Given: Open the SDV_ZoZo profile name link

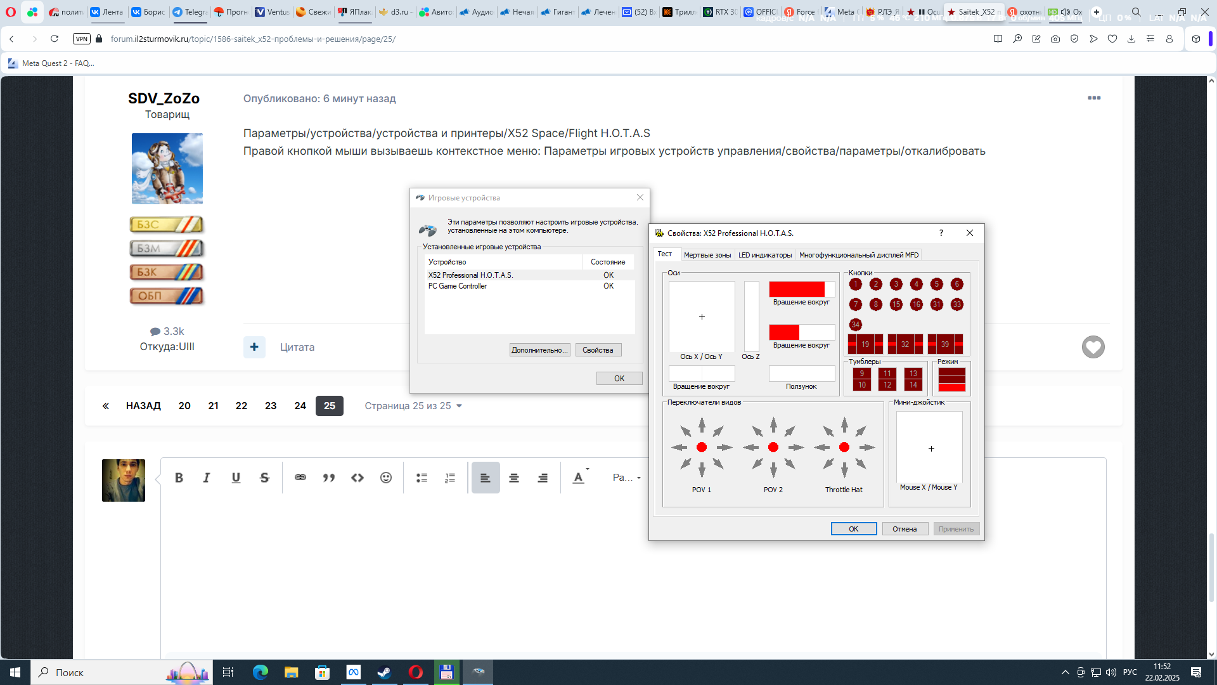Looking at the screenshot, I should pyautogui.click(x=164, y=98).
